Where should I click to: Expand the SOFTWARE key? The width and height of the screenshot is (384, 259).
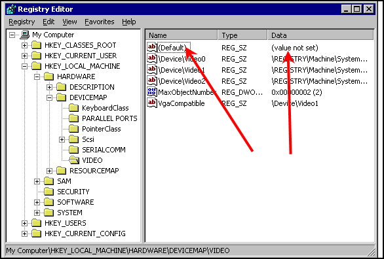(37, 202)
